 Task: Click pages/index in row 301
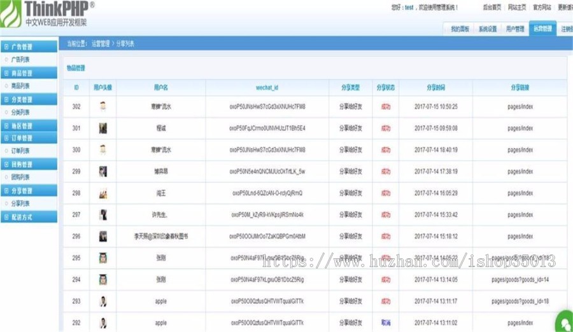520,128
